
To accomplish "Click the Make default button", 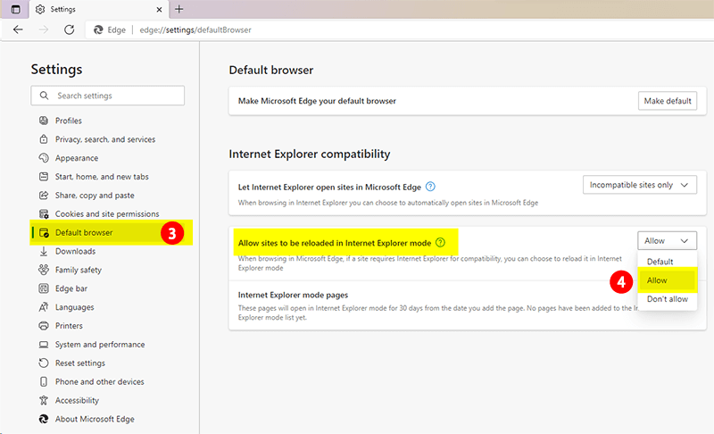I will [668, 101].
